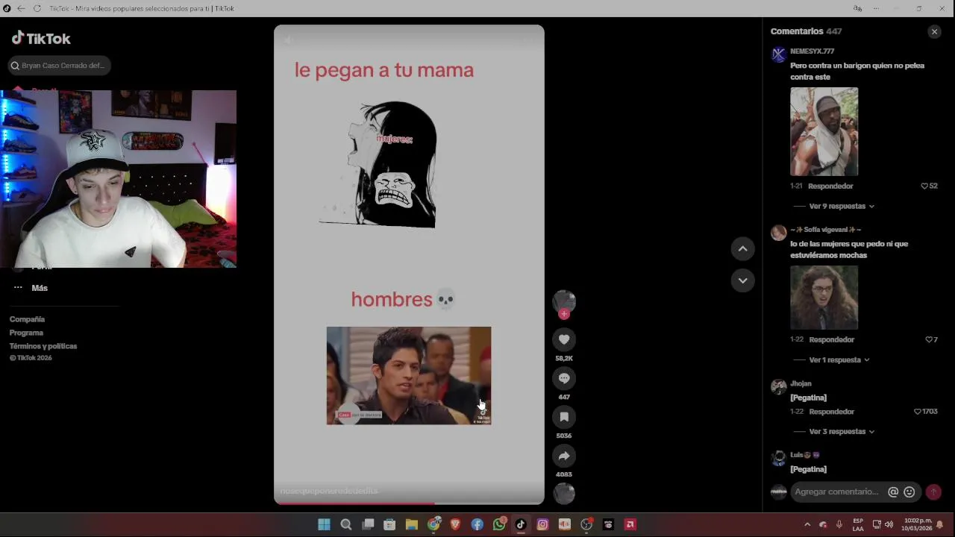Open curly-hair image in Sofía's comment
Viewport: 955px width, 537px height.
coord(824,298)
